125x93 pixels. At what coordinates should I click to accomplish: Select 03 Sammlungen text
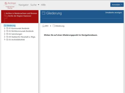15,34
